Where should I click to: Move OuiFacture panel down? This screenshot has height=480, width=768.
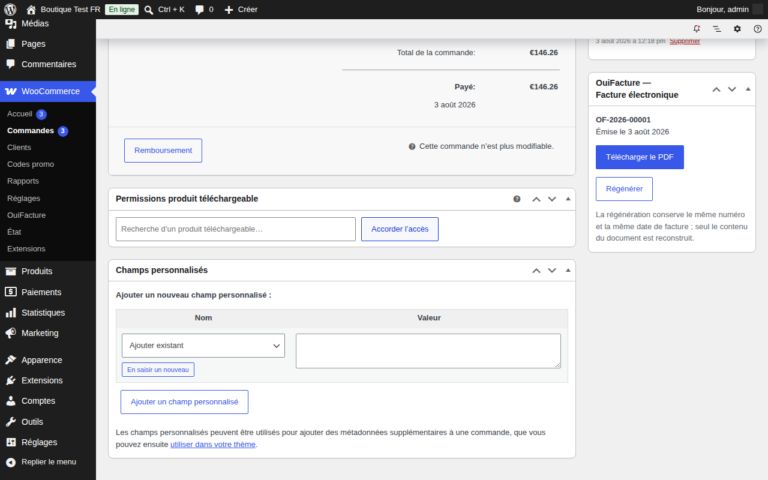732,89
